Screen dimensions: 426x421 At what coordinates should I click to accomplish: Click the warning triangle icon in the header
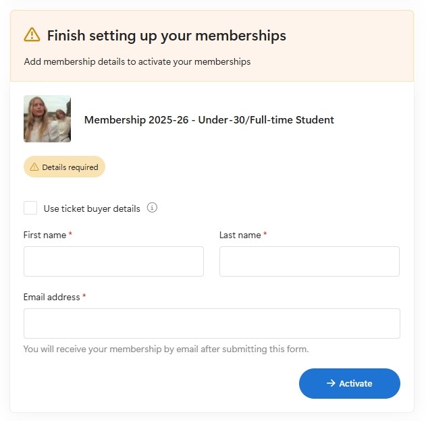(x=32, y=35)
